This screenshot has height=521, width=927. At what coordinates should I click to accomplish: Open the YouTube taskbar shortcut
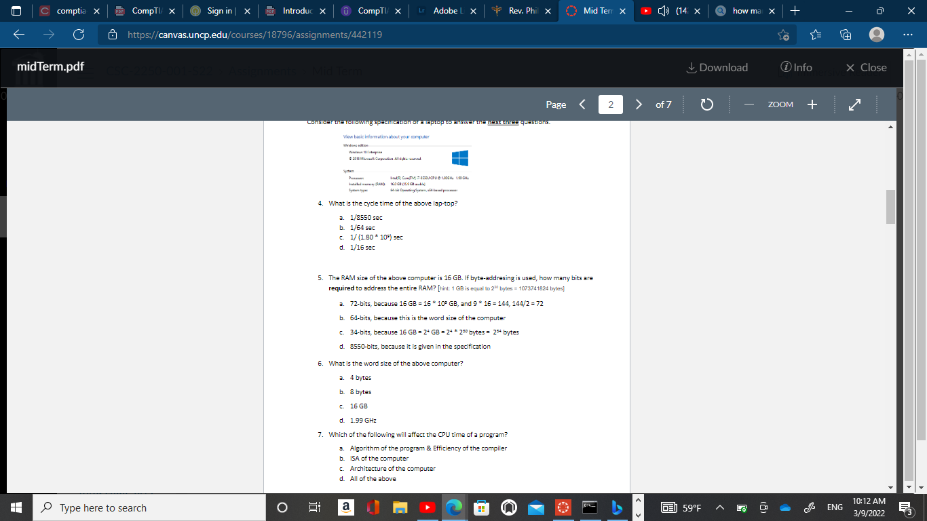[427, 507]
